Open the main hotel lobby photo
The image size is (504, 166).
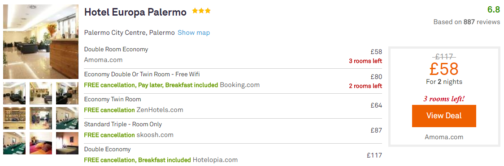(x=41, y=41)
